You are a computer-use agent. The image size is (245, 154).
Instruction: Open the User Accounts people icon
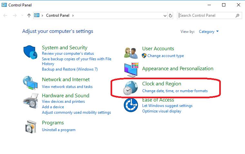tap(131, 53)
